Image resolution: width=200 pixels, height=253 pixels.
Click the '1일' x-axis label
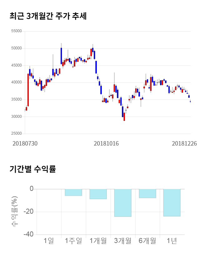pos(49,241)
